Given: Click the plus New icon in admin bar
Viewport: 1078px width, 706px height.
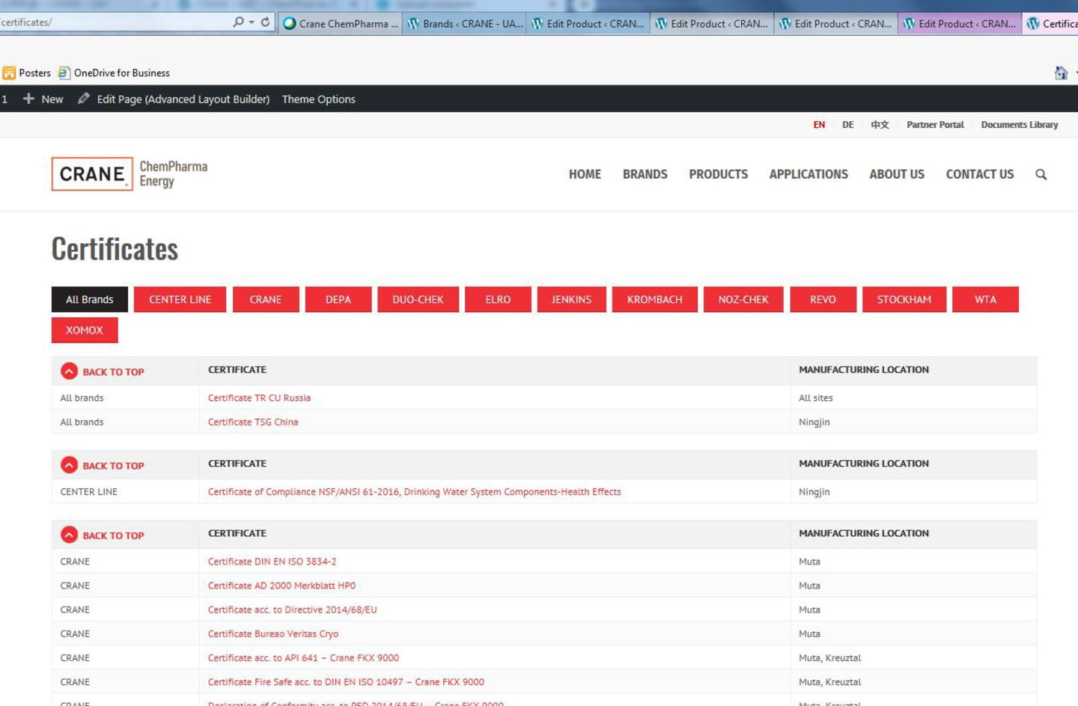Looking at the screenshot, I should 28,99.
